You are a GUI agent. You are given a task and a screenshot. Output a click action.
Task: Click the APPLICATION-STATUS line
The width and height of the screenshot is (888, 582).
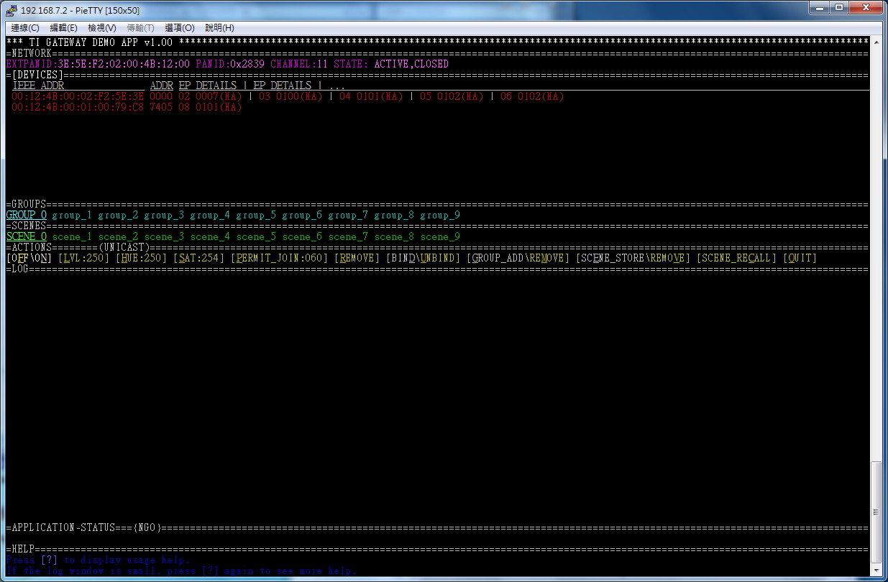tap(437, 527)
